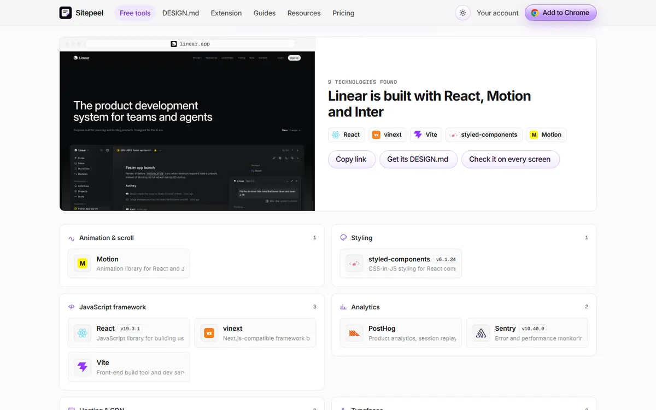This screenshot has height=410, width=656.
Task: Click the v6.1.24 version badge
Action: (446, 259)
